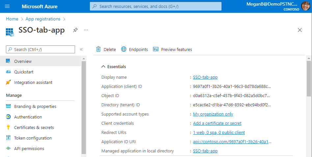
Task: Open My organization only link
Action: click(213, 114)
